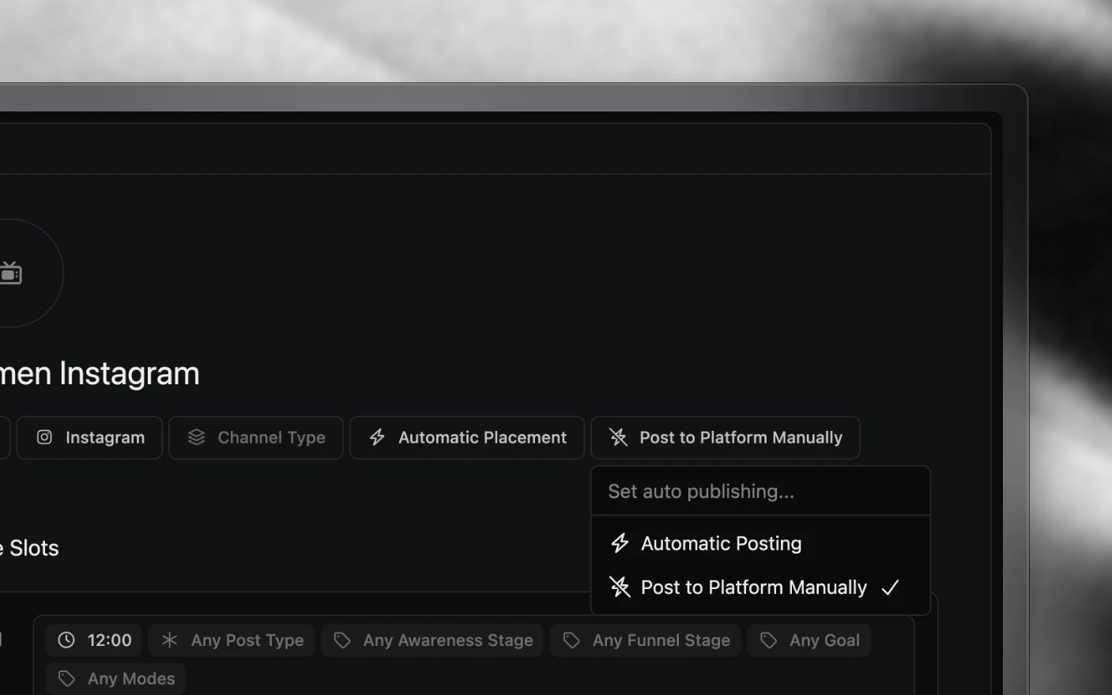The height and width of the screenshot is (695, 1112).
Task: Click the checkmark next to Post to Platform Manually
Action: click(891, 587)
